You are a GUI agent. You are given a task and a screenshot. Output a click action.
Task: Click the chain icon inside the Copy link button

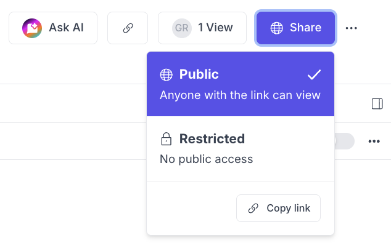(253, 208)
